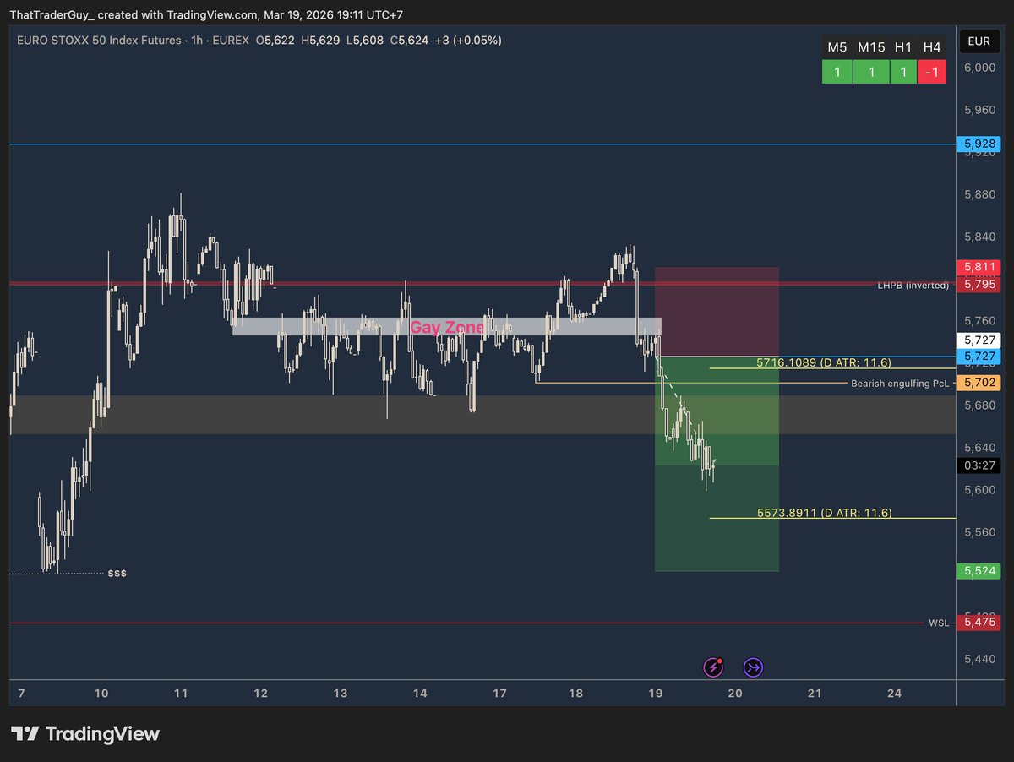Click the lightning bolt alerts icon with red badge
Screen dimensions: 1014x762
(x=713, y=667)
